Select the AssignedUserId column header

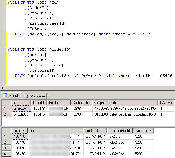click(125, 103)
